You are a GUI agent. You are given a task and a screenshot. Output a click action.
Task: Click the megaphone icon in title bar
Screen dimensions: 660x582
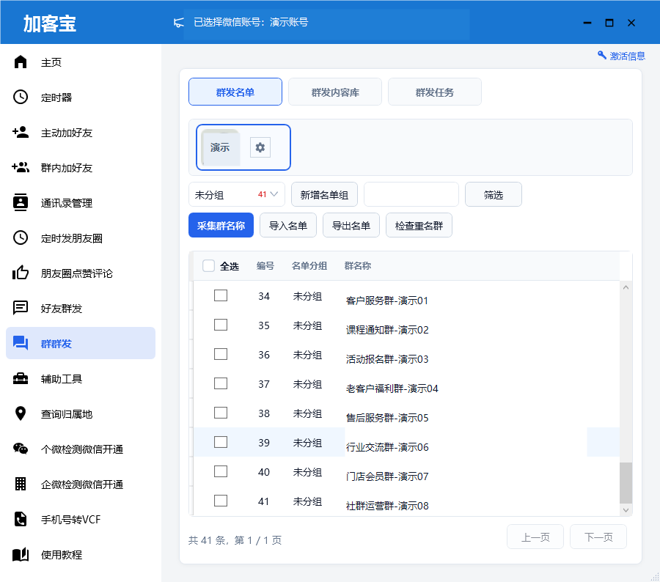point(179,22)
